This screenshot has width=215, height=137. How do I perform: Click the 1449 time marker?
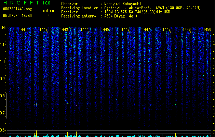click(187, 29)
